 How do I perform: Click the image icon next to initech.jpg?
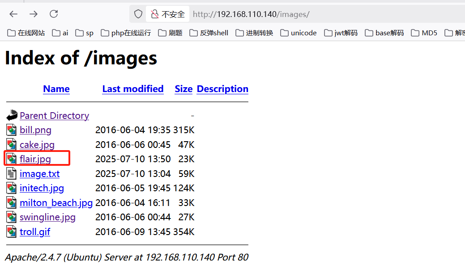coord(11,188)
